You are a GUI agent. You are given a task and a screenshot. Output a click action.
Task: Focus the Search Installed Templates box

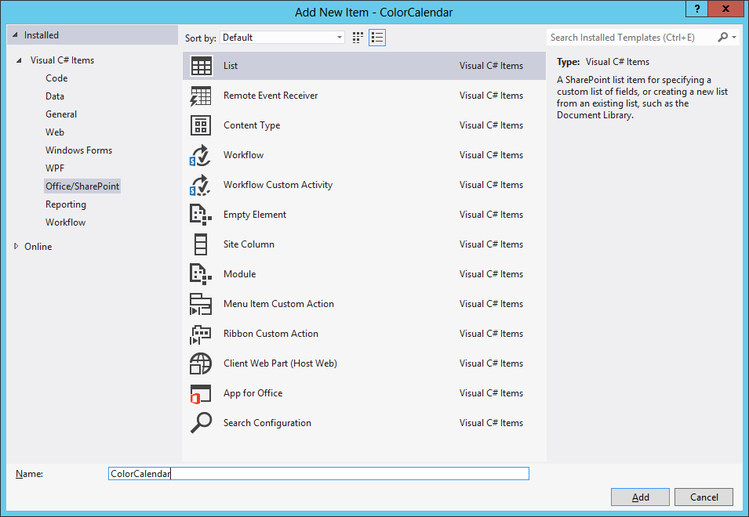[x=631, y=37]
